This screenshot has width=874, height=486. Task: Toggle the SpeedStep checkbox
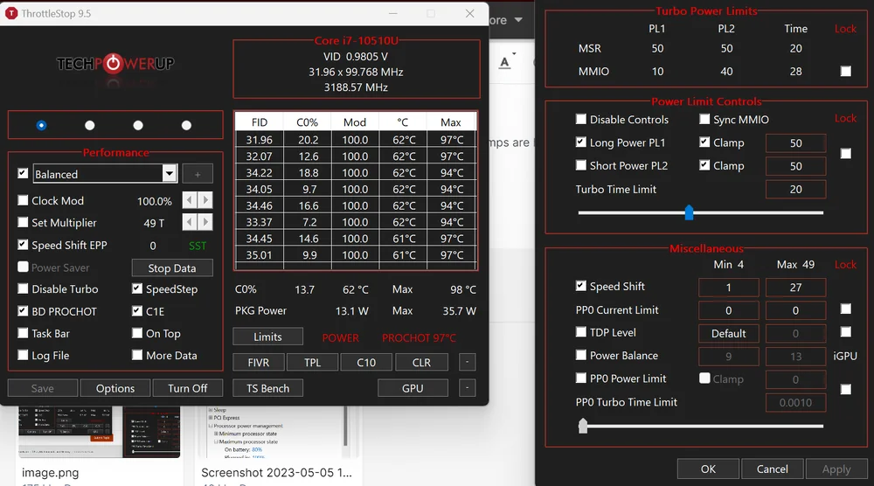coord(137,288)
